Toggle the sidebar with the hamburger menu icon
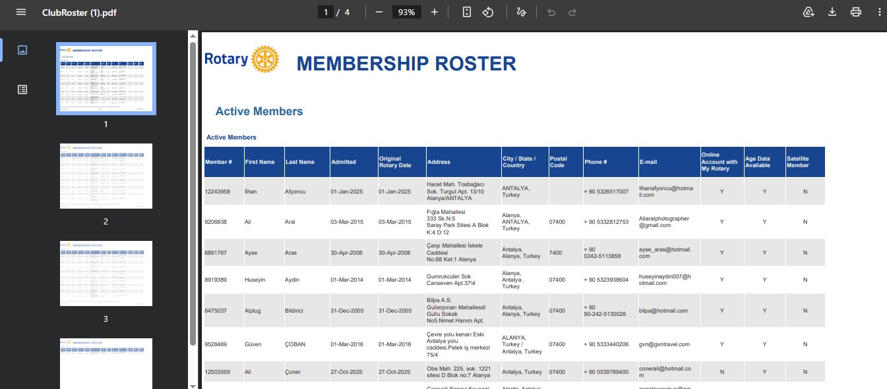Screen dimensions: 887x389 (22, 13)
